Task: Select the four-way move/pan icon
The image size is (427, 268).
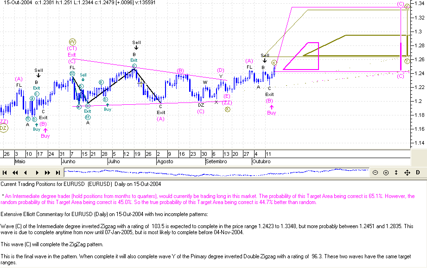Action: coord(407,172)
